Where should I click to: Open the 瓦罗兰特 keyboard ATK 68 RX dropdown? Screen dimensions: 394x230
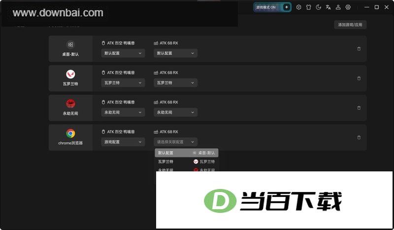[176, 83]
